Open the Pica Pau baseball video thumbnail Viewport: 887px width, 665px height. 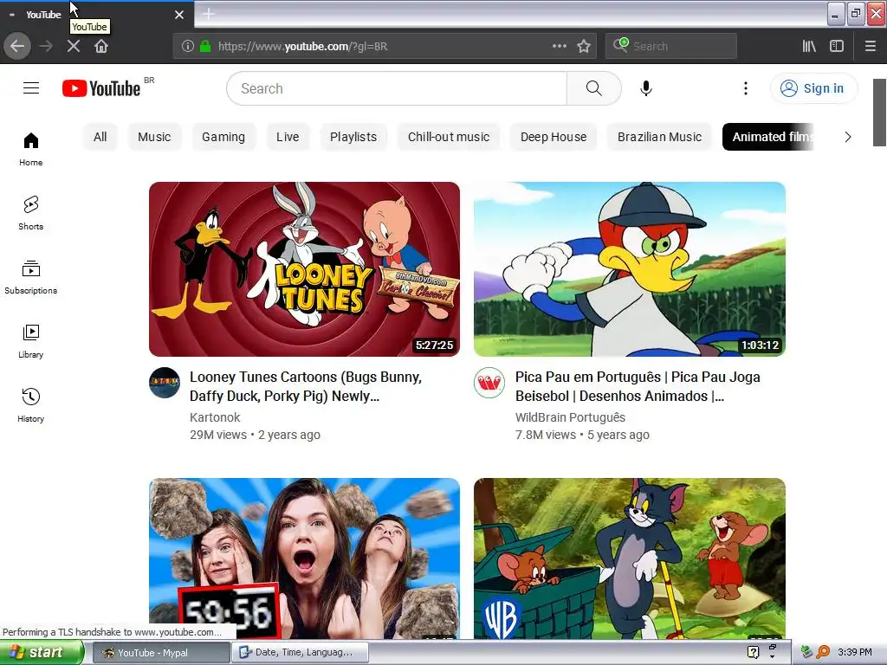pyautogui.click(x=630, y=269)
